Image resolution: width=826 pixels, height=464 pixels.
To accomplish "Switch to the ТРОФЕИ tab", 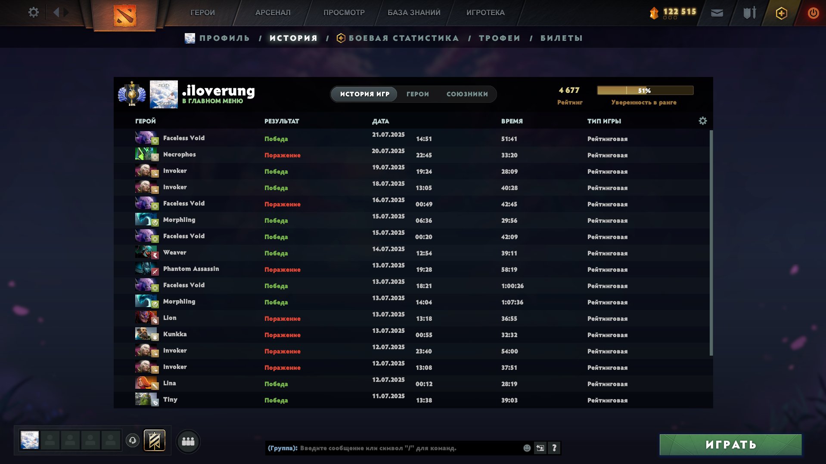I will (x=500, y=38).
